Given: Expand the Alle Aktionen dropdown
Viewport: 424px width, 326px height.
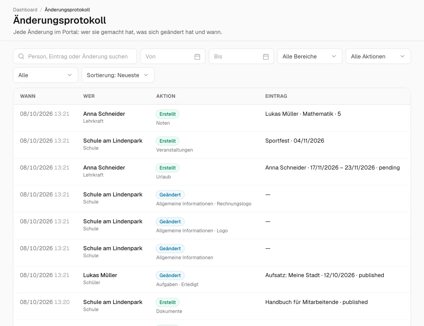Looking at the screenshot, I should point(378,57).
